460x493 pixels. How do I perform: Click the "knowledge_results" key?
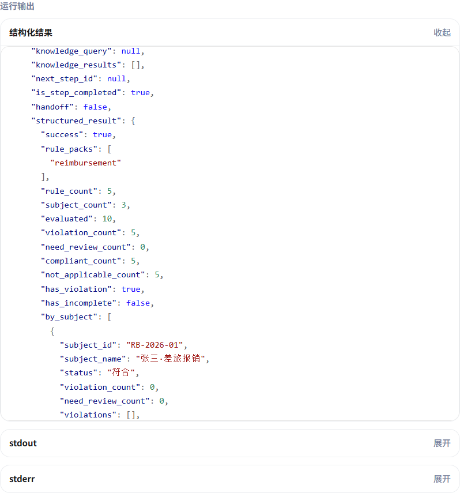(x=76, y=65)
